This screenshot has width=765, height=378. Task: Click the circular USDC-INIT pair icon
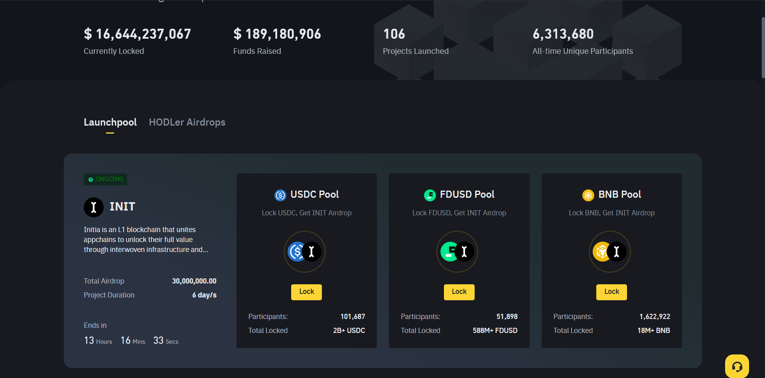tap(305, 252)
